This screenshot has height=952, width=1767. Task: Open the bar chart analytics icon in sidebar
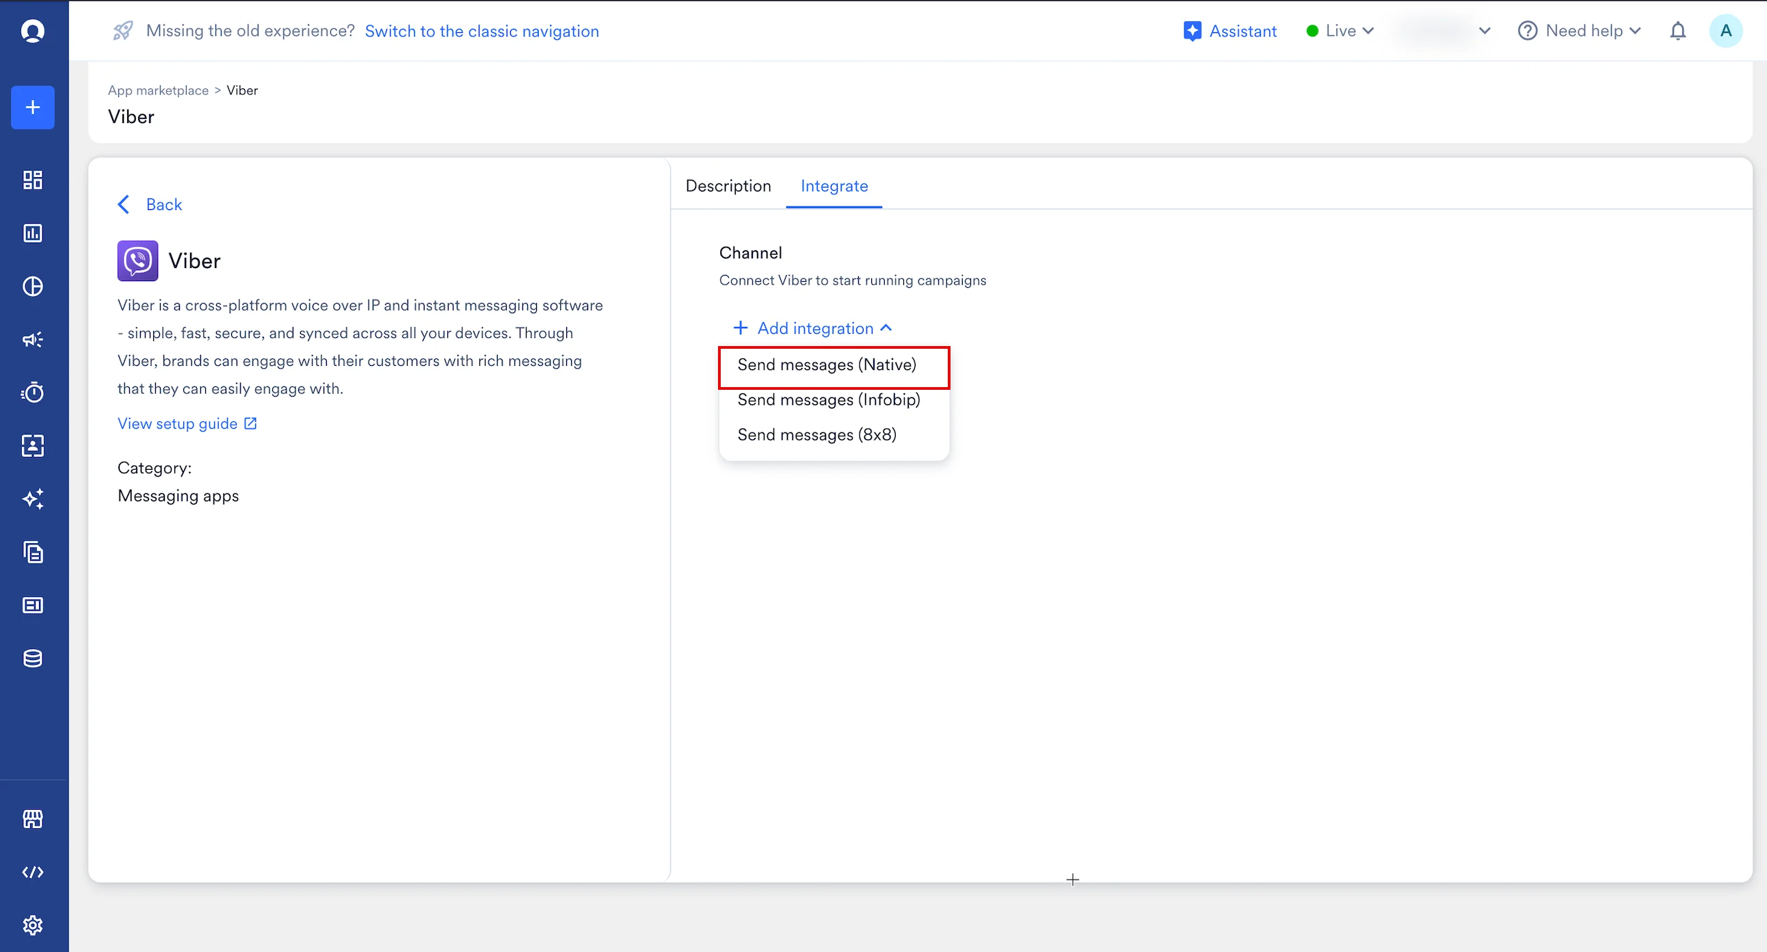pos(33,233)
